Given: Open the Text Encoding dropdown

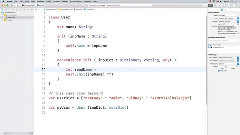Looking at the screenshot, I should tap(228, 58).
